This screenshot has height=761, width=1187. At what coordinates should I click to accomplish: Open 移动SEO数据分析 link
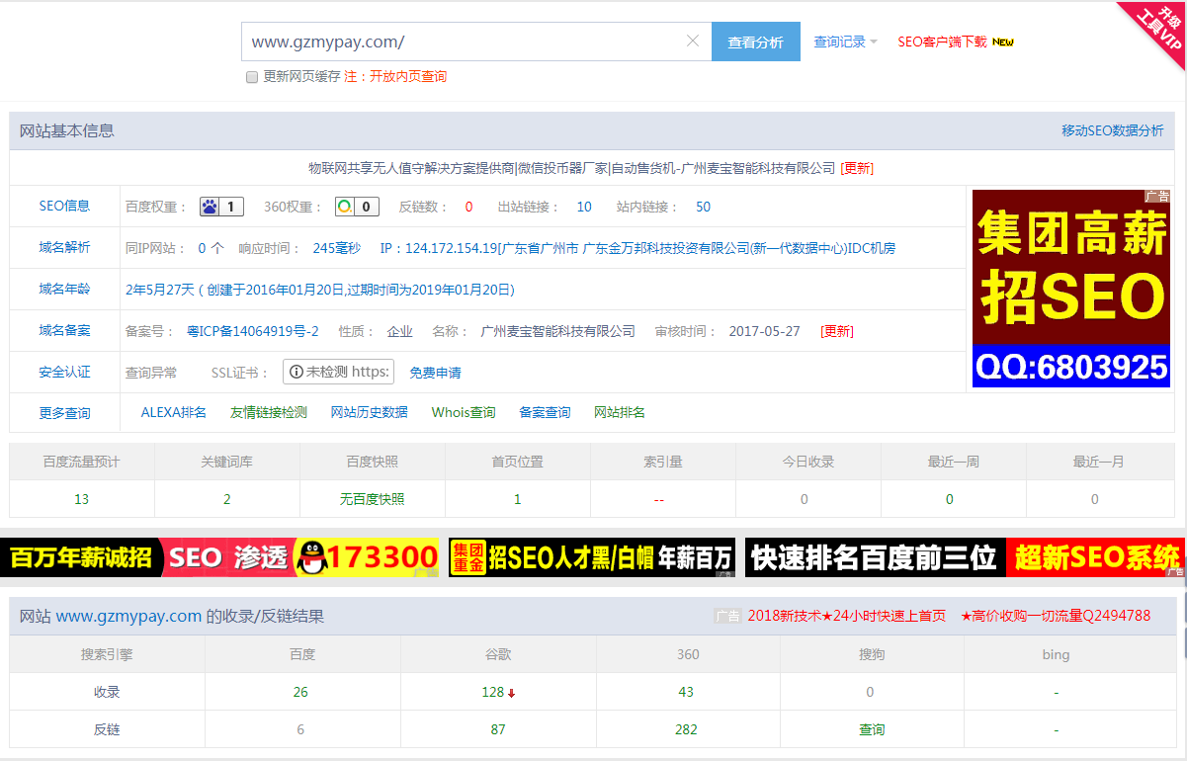1112,130
